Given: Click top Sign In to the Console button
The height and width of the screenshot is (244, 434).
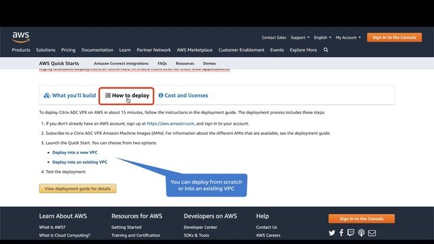Looking at the screenshot, I should click(395, 37).
